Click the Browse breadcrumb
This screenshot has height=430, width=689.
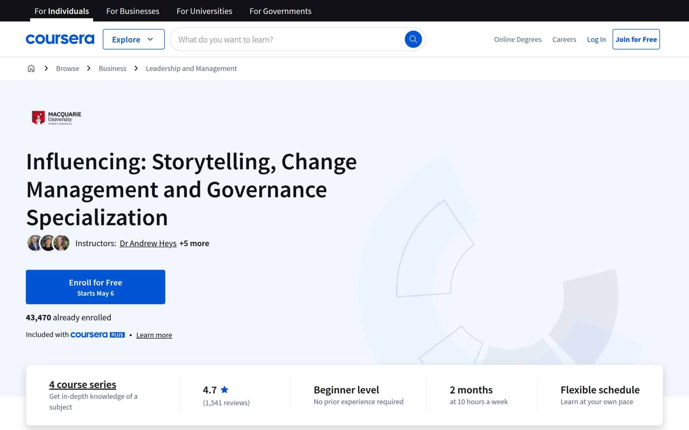tap(68, 69)
